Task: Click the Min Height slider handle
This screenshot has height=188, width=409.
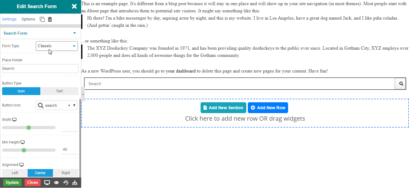Action: 24,150
